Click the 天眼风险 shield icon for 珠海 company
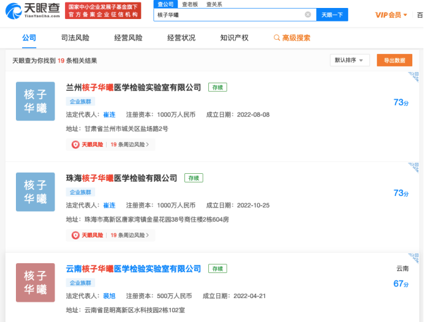The height and width of the screenshot is (322, 424). (x=76, y=235)
